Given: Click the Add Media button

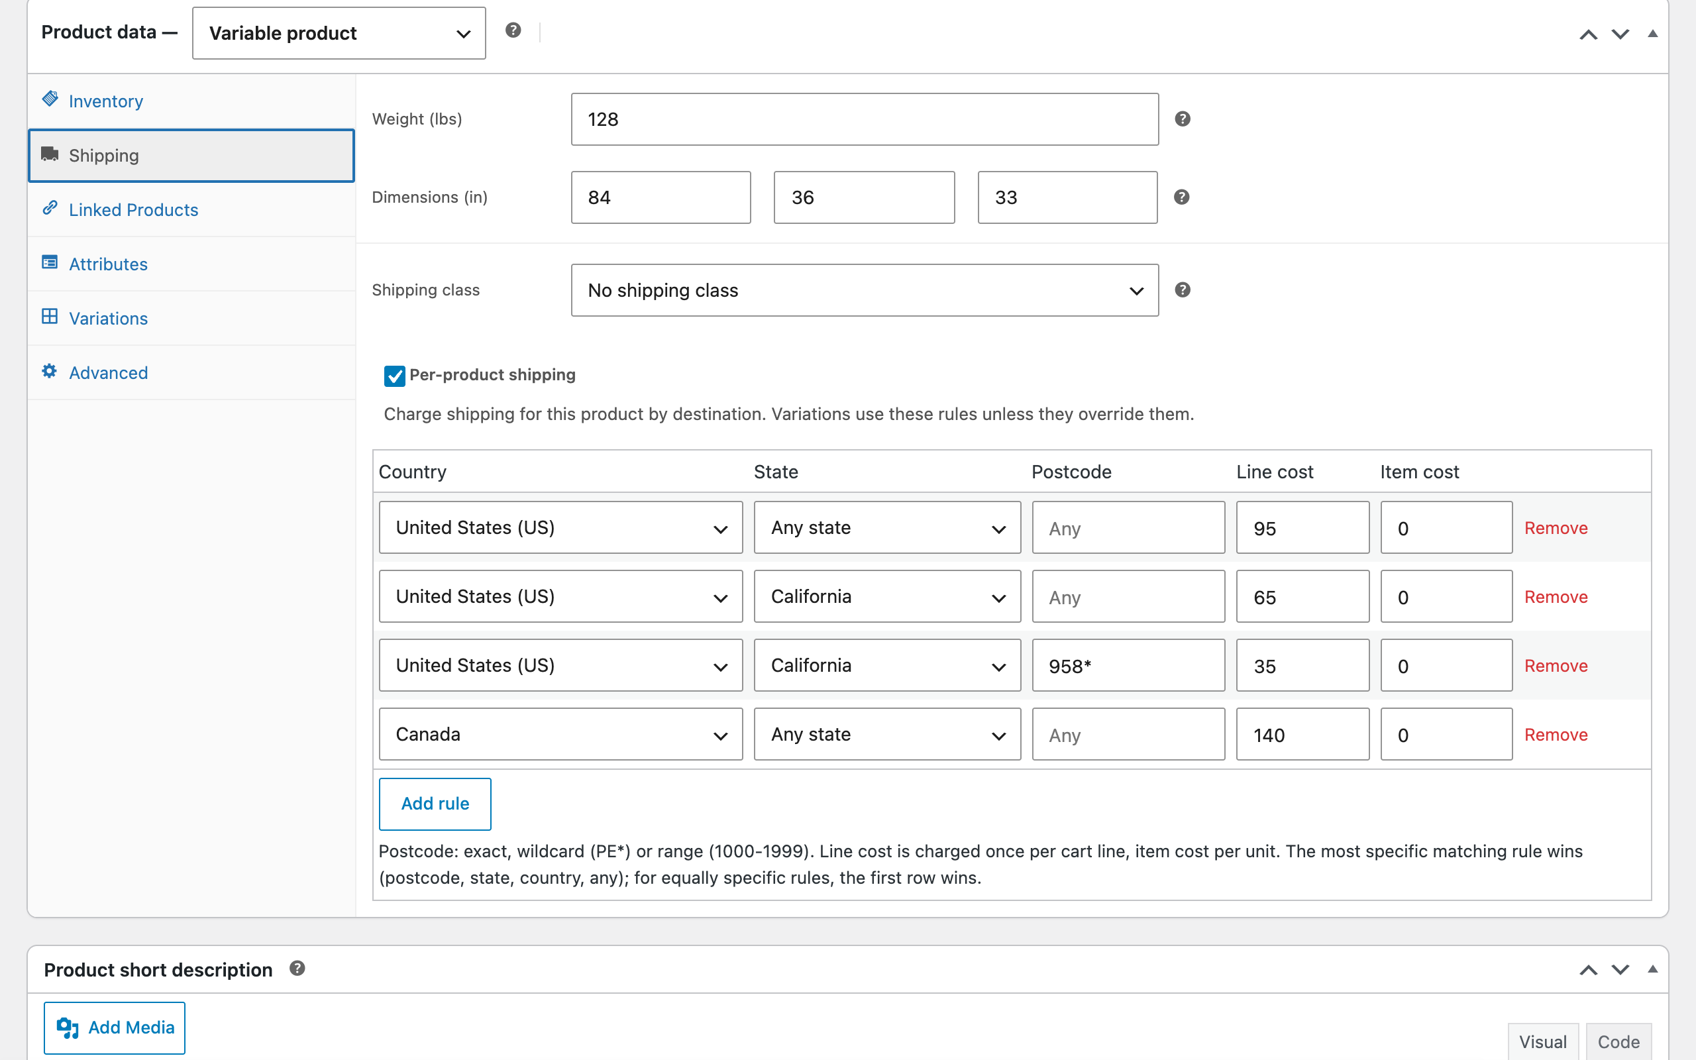Looking at the screenshot, I should (x=114, y=1028).
